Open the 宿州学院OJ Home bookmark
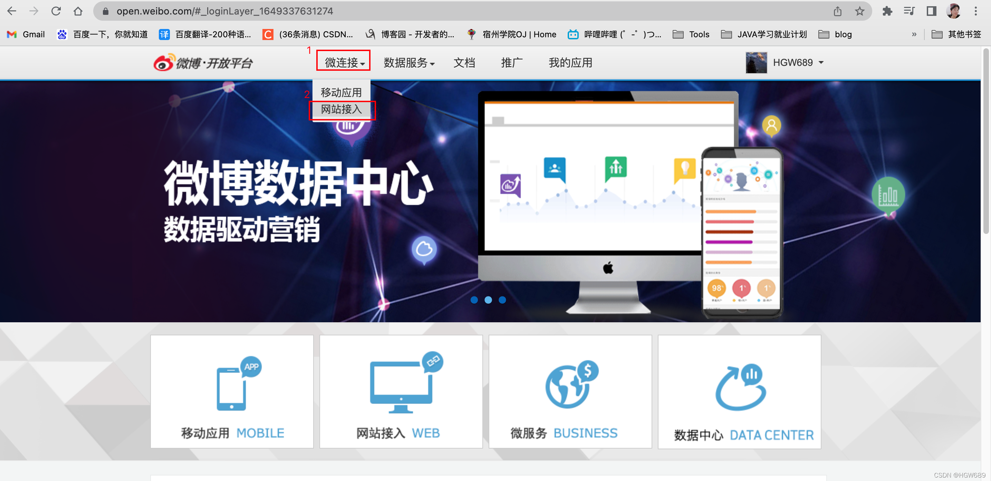 point(511,34)
